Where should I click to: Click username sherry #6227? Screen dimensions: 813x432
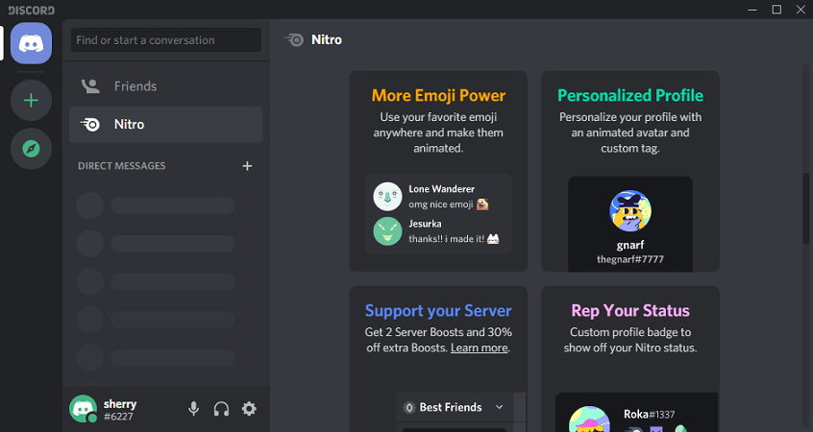click(120, 410)
